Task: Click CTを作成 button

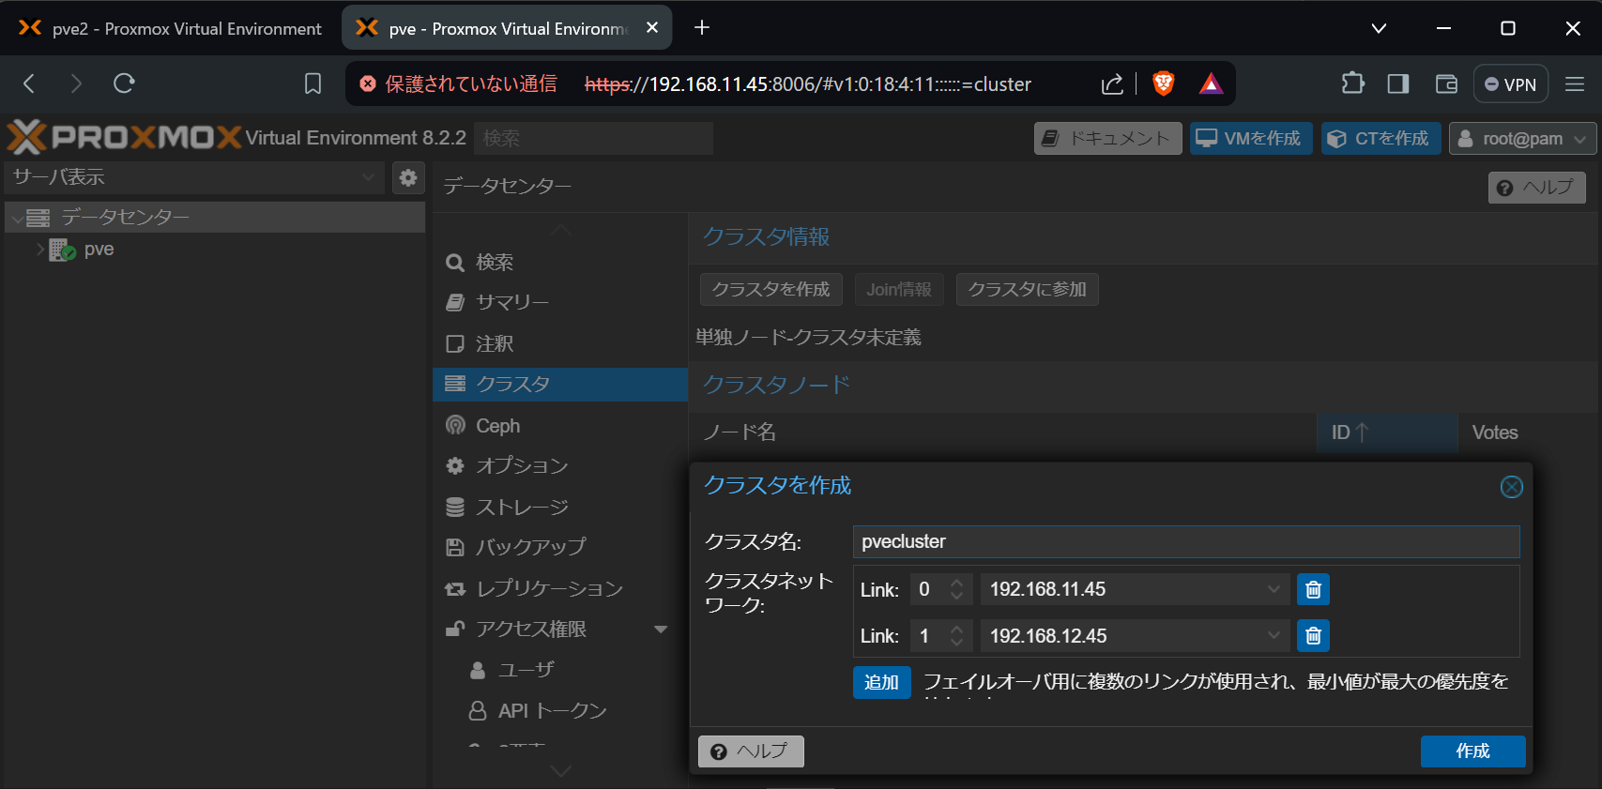Action: [1381, 139]
